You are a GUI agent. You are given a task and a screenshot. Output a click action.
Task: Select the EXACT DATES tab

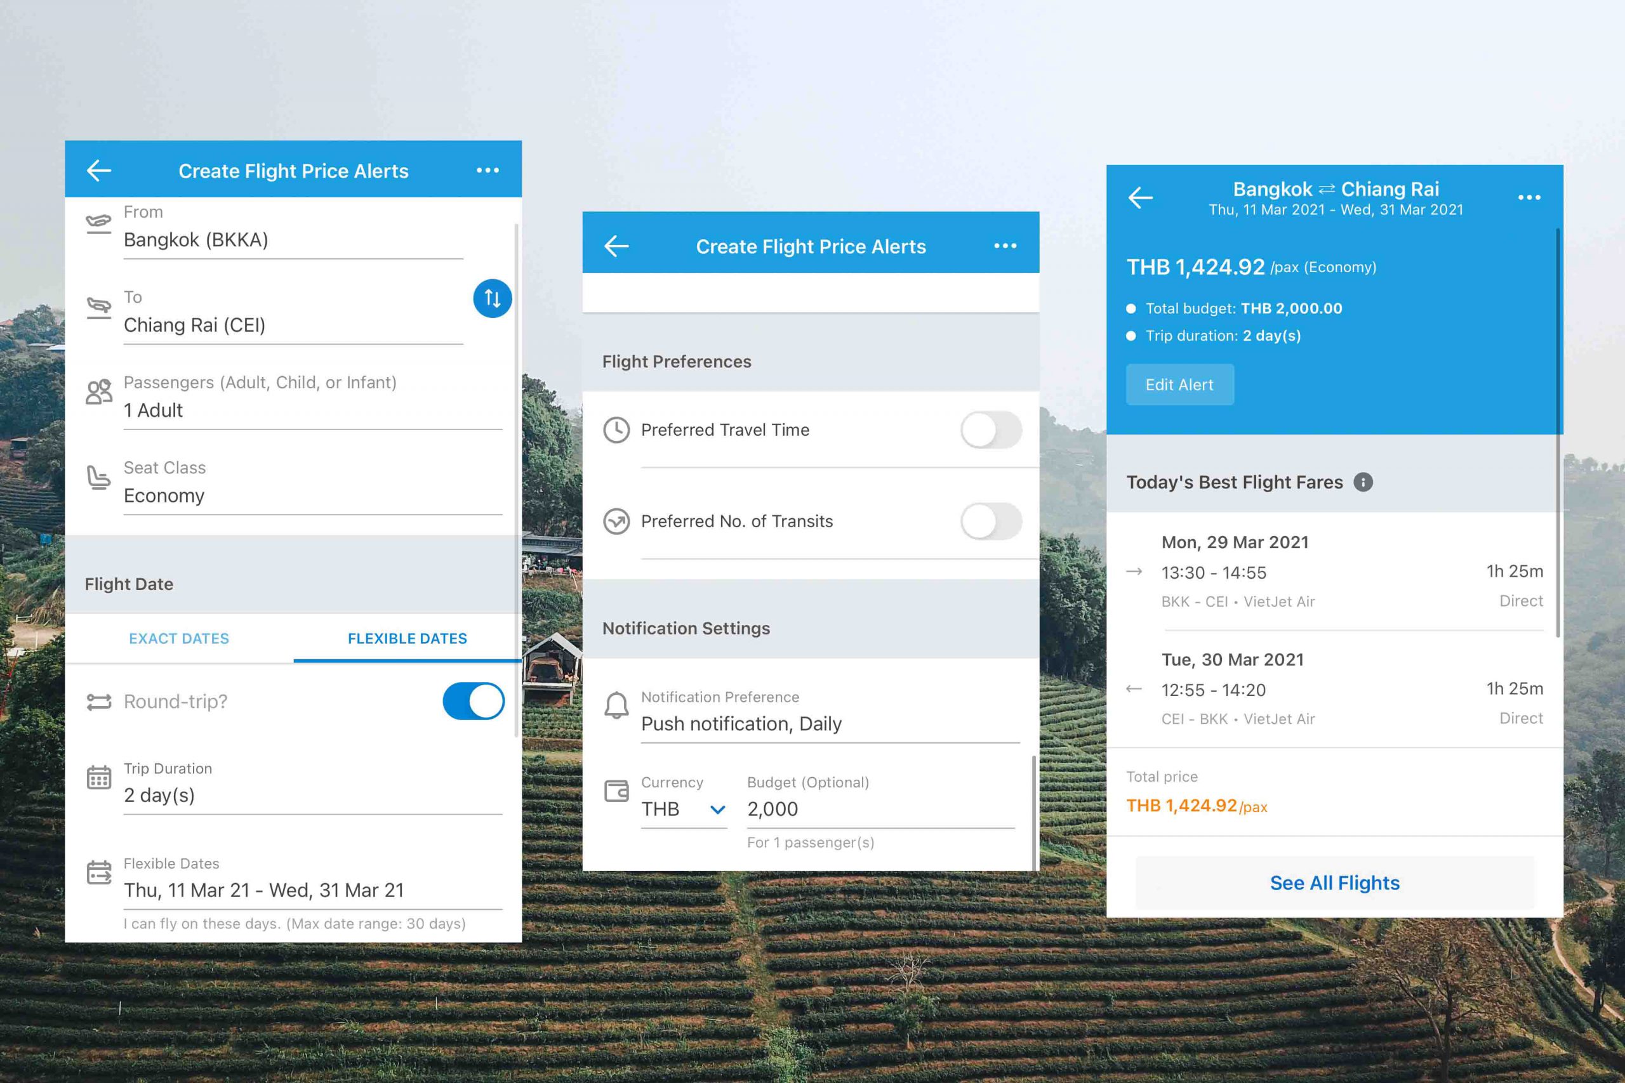coord(180,638)
